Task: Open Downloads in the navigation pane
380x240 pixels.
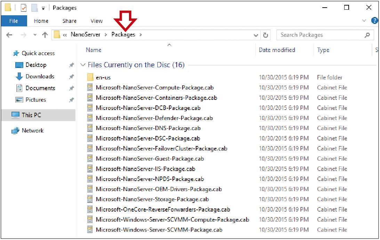Action: point(40,76)
